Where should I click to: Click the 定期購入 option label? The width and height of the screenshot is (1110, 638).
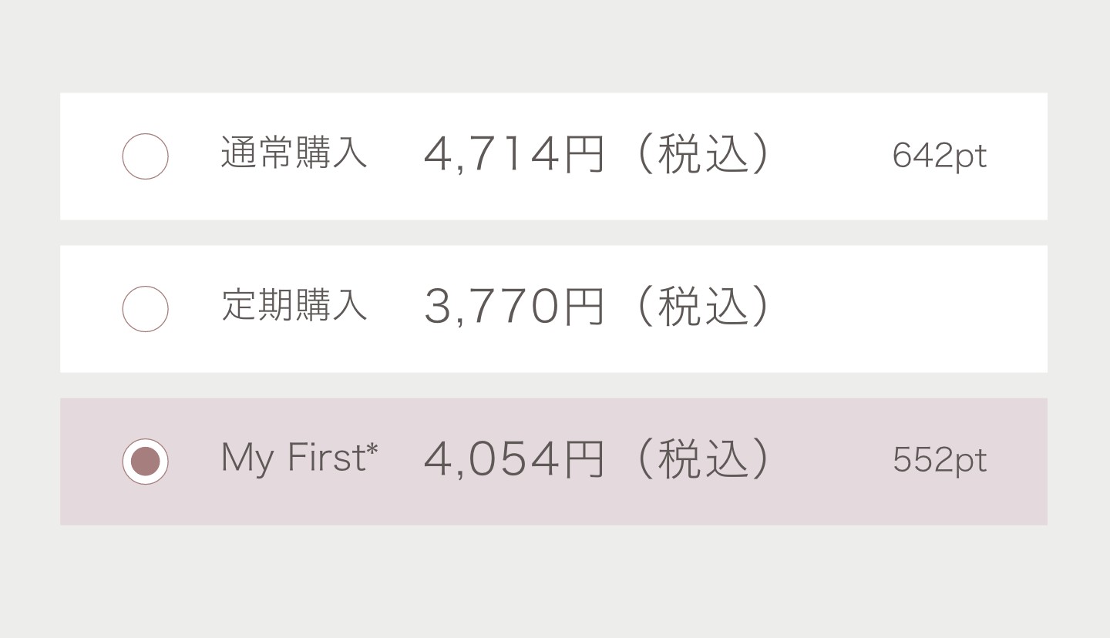(295, 308)
